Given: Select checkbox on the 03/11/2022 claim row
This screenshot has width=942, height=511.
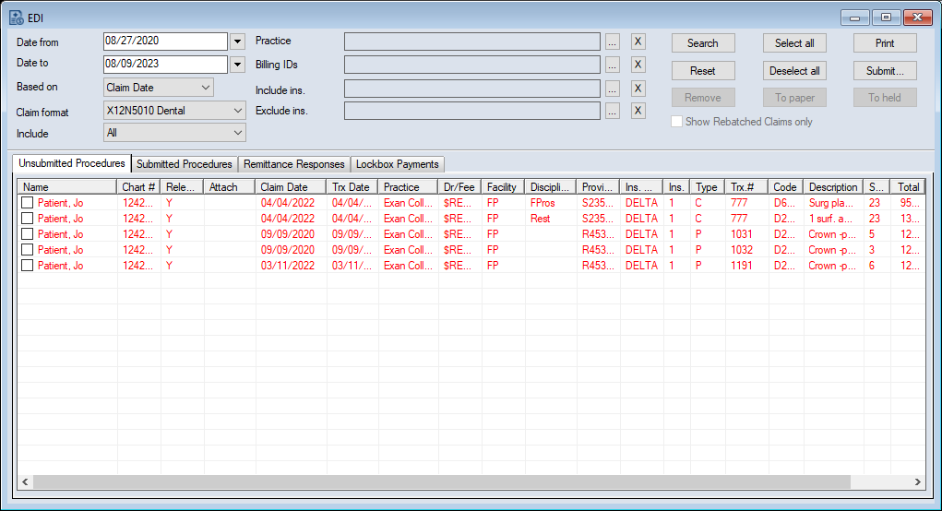Looking at the screenshot, I should tap(28, 266).
